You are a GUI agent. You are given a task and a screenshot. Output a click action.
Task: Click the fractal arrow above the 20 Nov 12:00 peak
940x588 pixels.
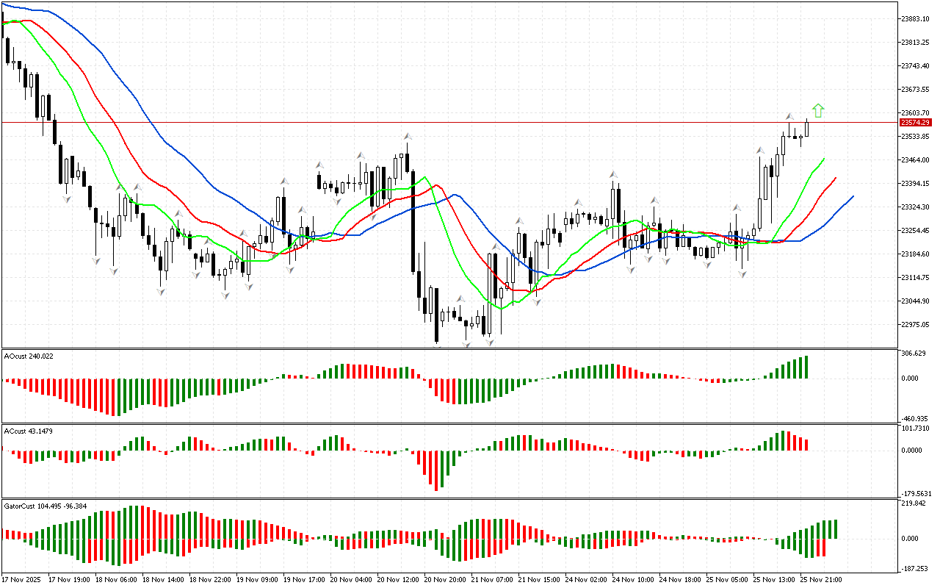point(406,136)
